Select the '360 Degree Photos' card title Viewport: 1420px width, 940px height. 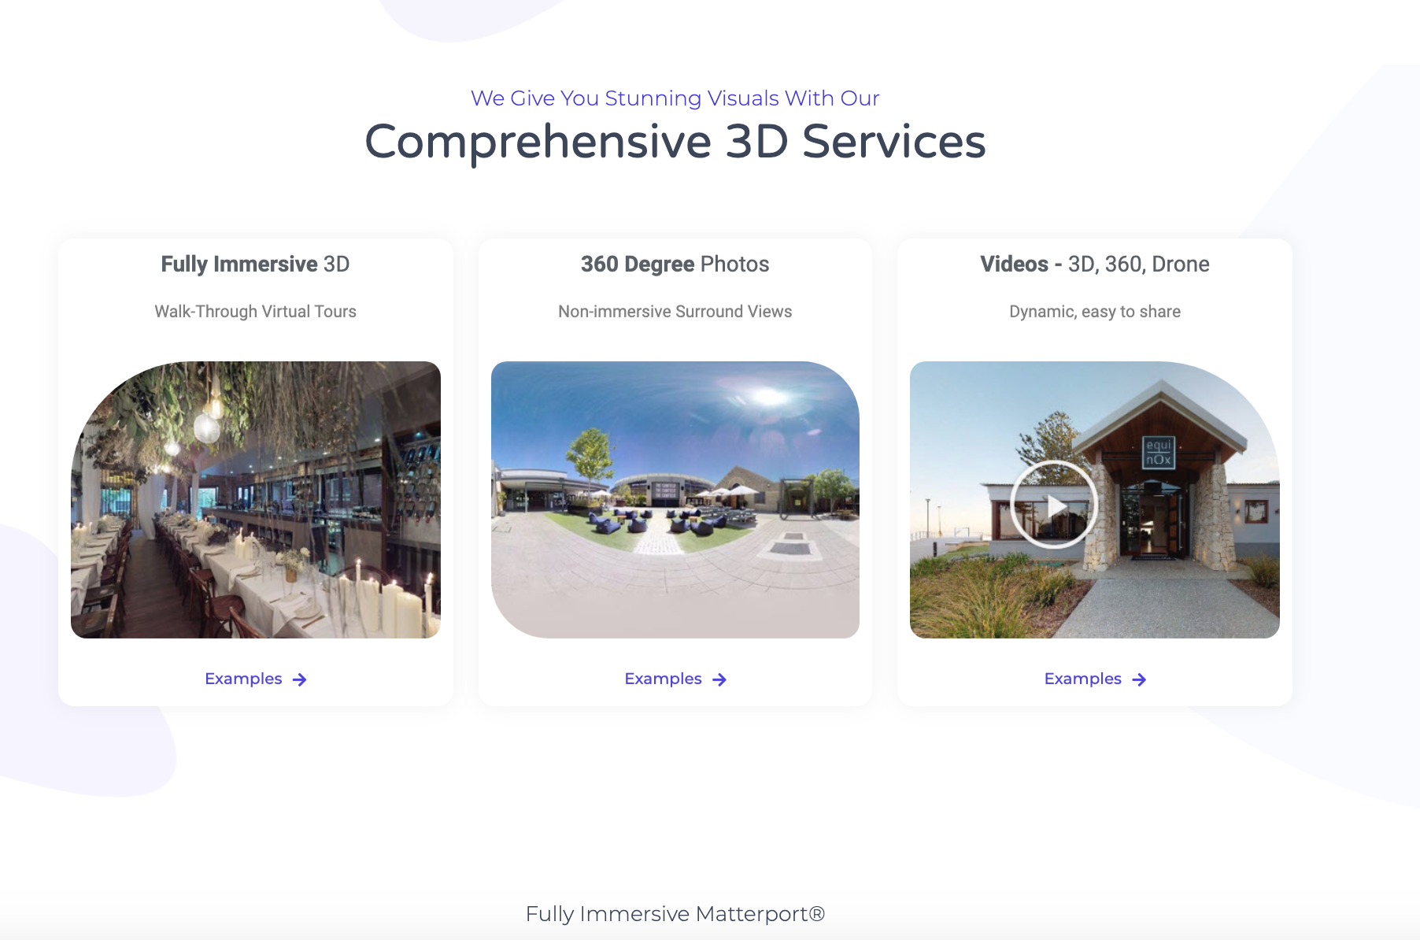(x=675, y=264)
